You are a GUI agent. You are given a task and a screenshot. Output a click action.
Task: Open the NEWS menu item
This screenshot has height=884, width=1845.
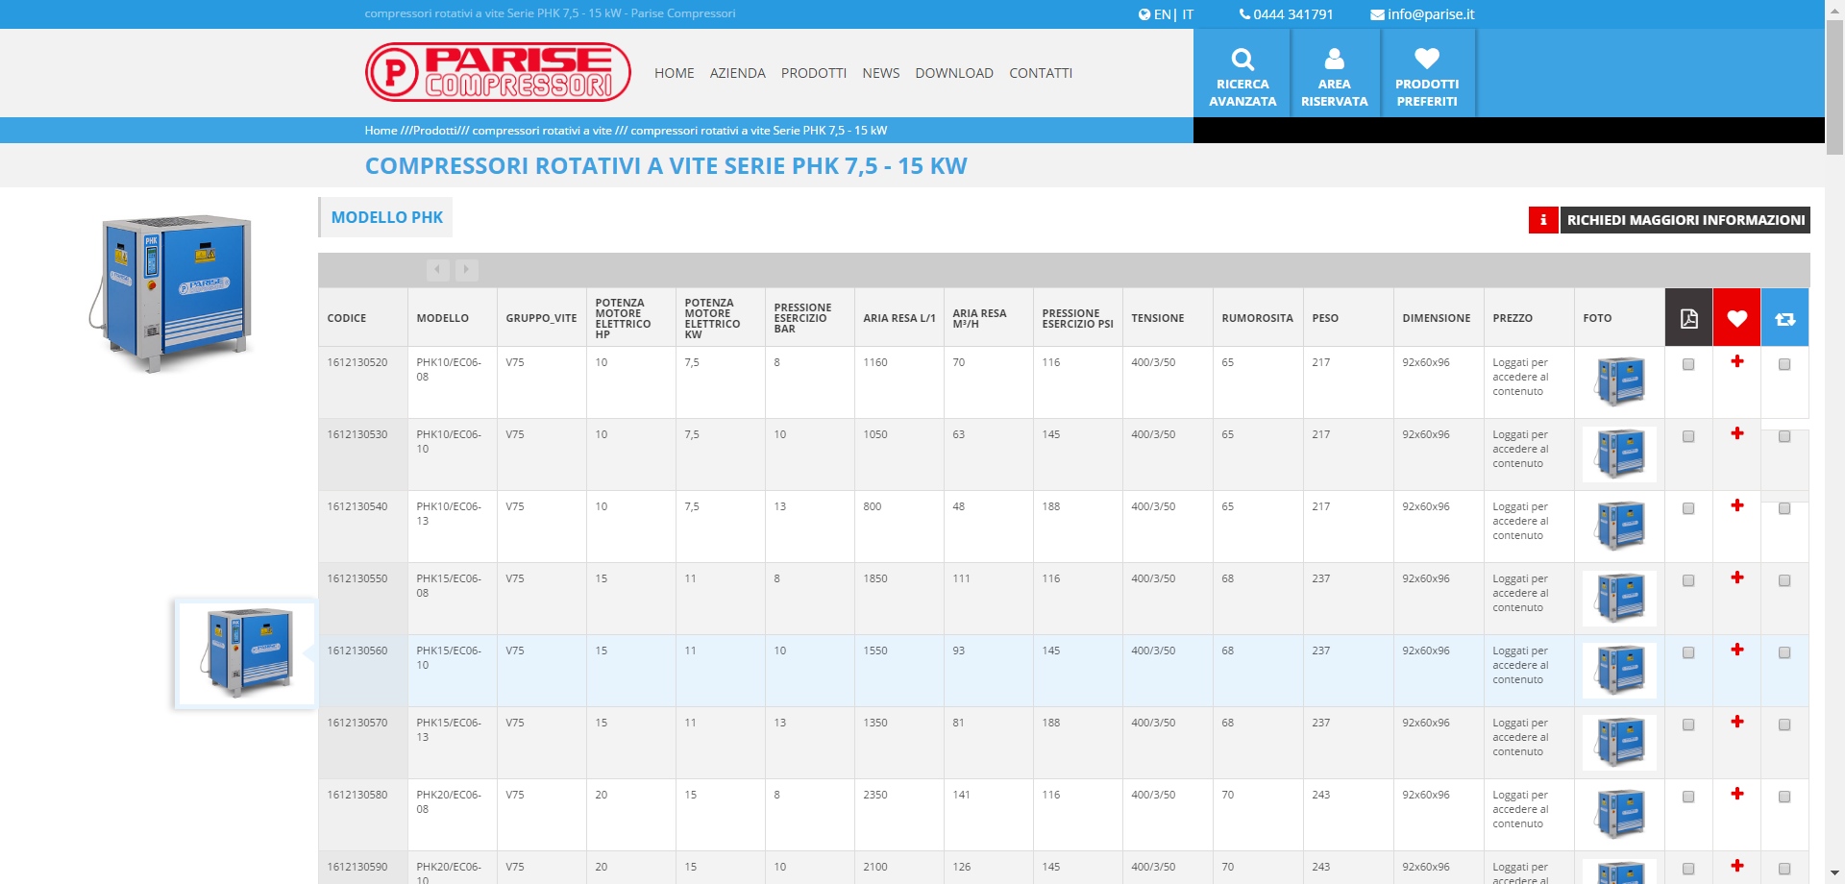point(880,73)
